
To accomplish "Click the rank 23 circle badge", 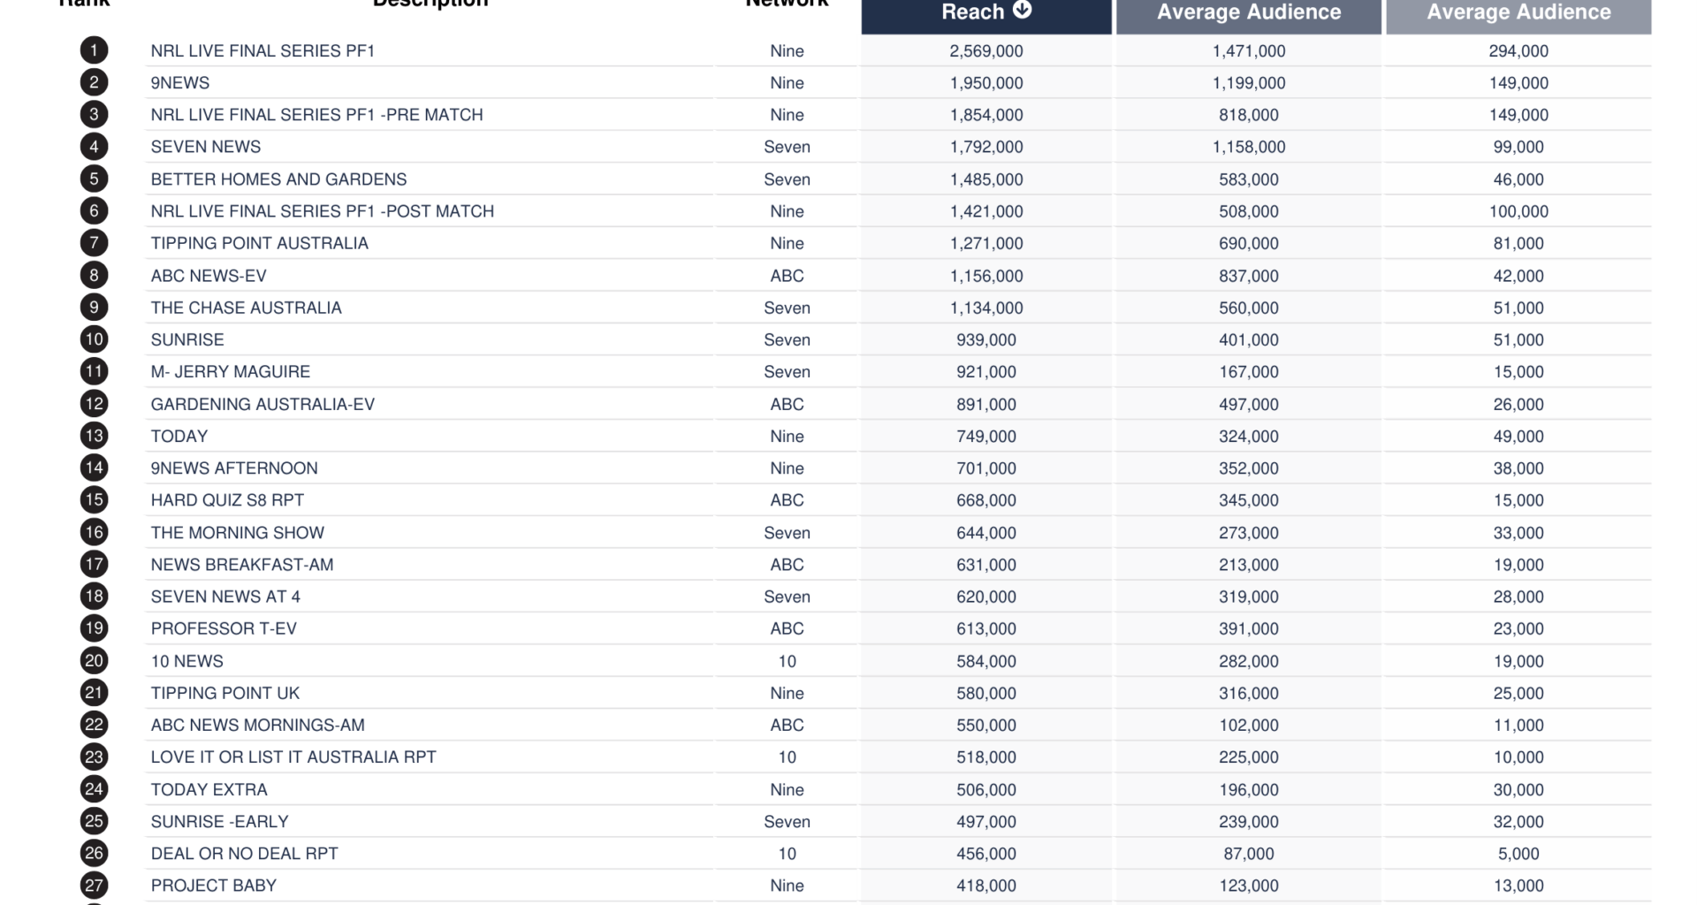I will 94,757.
